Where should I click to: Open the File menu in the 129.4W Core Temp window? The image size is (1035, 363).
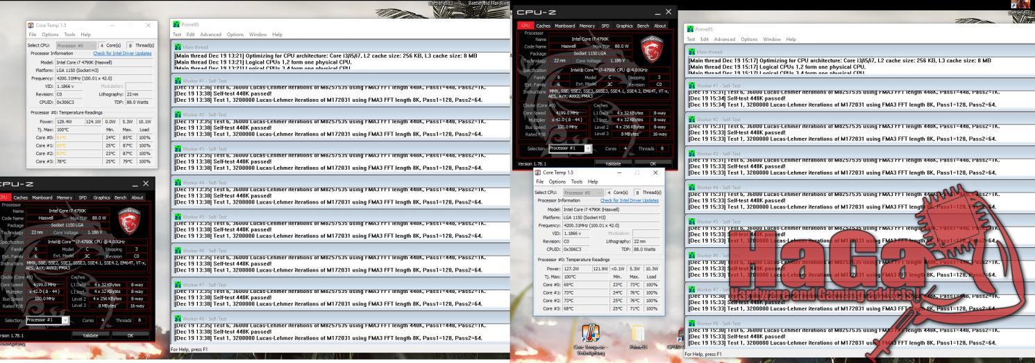[33, 35]
